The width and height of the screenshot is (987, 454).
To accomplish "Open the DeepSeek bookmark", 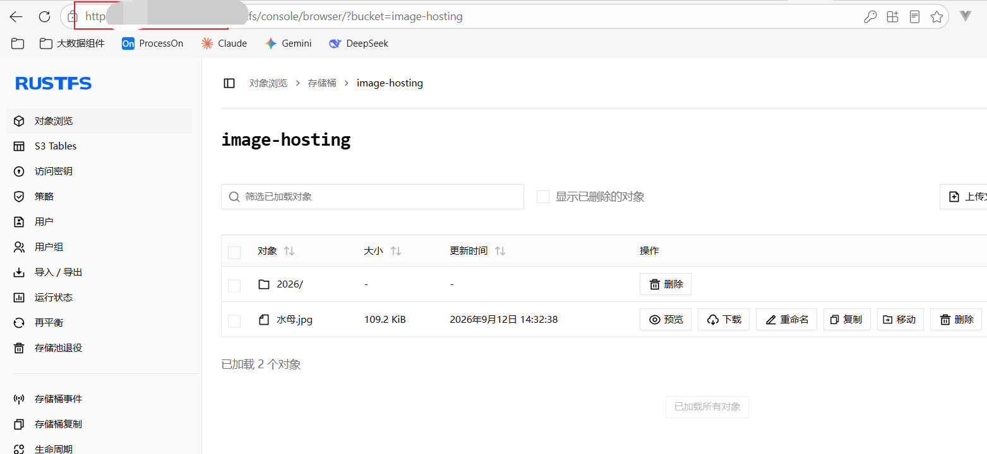I will [x=359, y=44].
